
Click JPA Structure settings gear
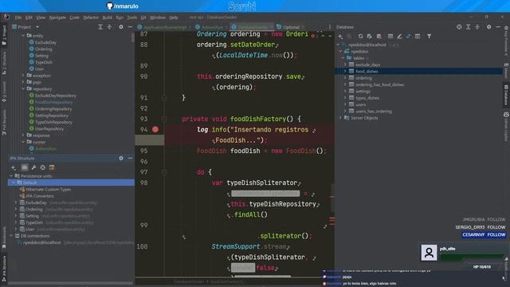[x=121, y=158]
